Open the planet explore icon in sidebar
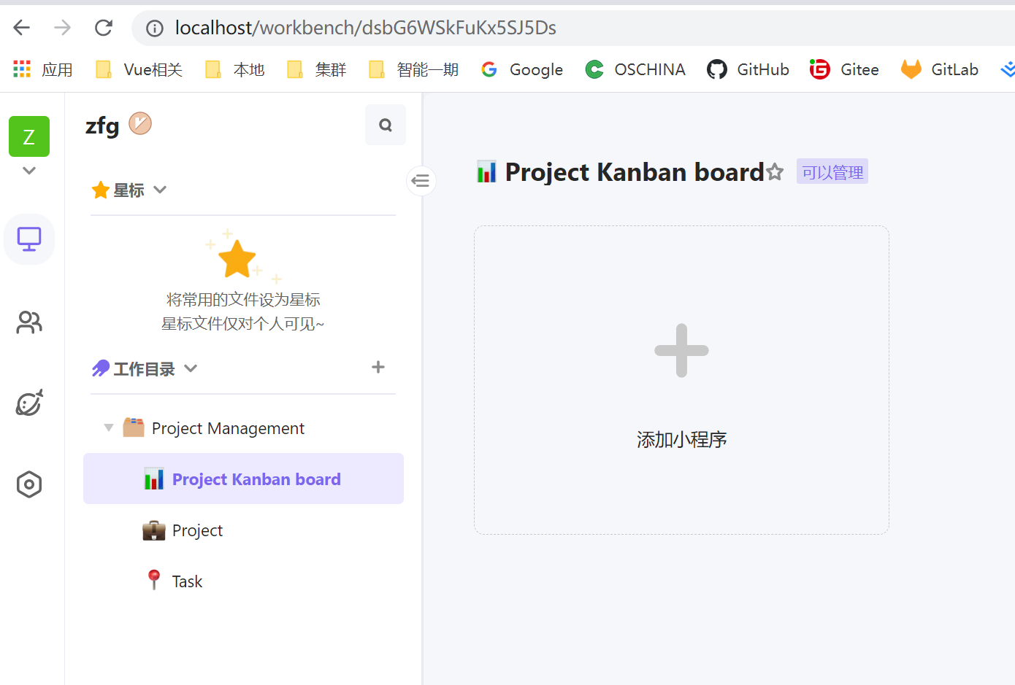Image resolution: width=1015 pixels, height=685 pixels. pos(29,403)
